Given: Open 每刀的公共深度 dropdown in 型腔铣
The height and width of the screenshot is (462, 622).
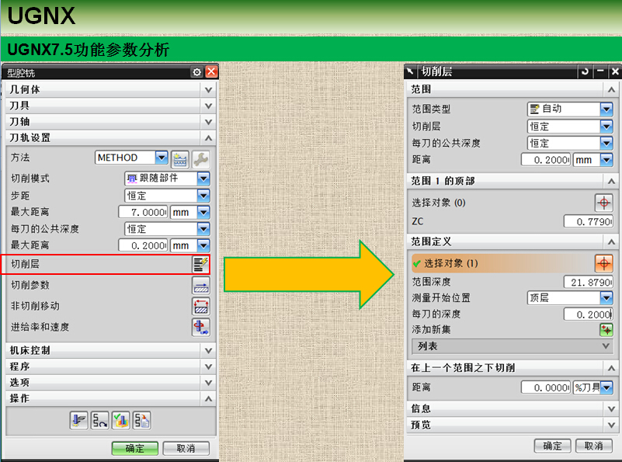Looking at the screenshot, I should (203, 229).
